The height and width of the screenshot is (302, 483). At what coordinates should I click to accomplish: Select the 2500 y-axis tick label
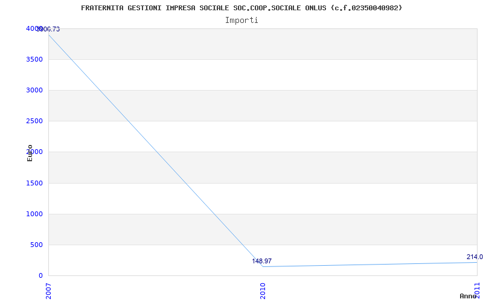pos(34,121)
